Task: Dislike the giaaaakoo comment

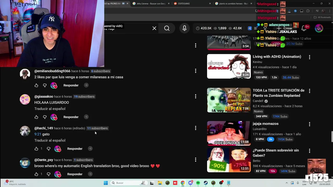Action: [x=45, y=117]
